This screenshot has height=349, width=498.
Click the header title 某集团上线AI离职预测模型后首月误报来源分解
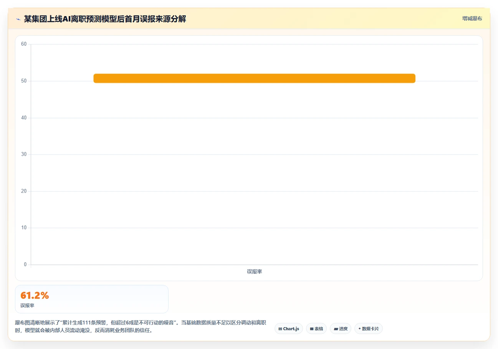[105, 19]
